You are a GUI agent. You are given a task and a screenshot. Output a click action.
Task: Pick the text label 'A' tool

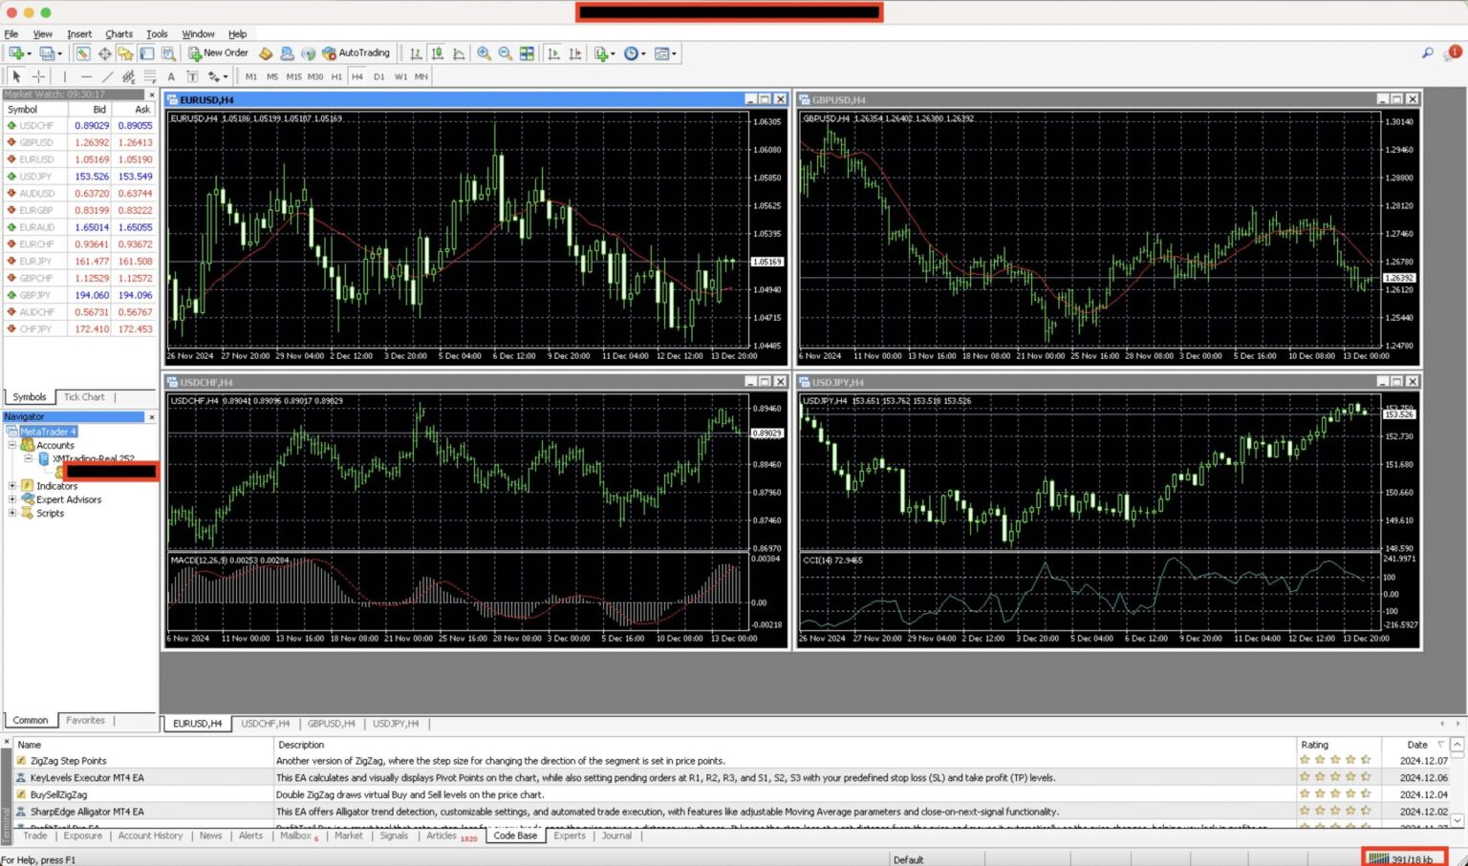tap(171, 76)
